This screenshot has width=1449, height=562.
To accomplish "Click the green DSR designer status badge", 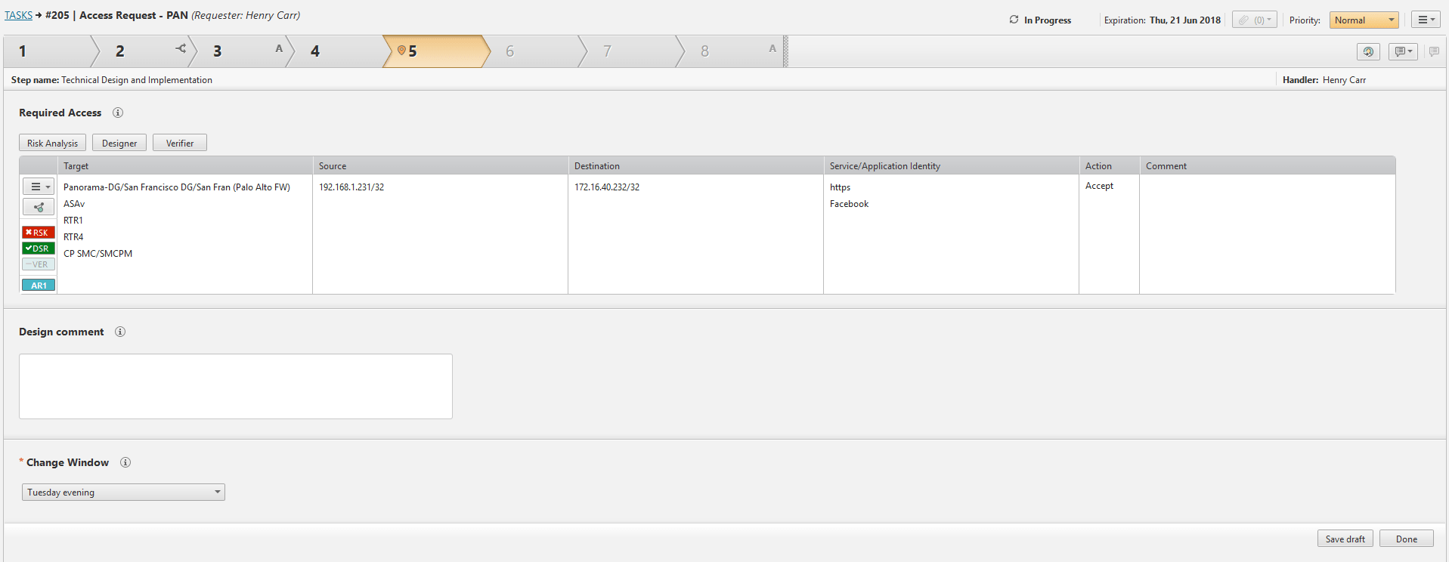I will (x=38, y=249).
